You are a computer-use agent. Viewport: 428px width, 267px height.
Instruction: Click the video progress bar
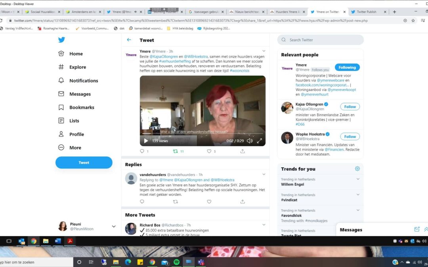click(203, 134)
